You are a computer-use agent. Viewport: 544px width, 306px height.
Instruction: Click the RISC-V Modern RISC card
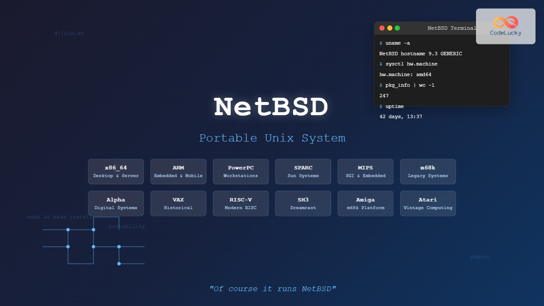click(241, 204)
